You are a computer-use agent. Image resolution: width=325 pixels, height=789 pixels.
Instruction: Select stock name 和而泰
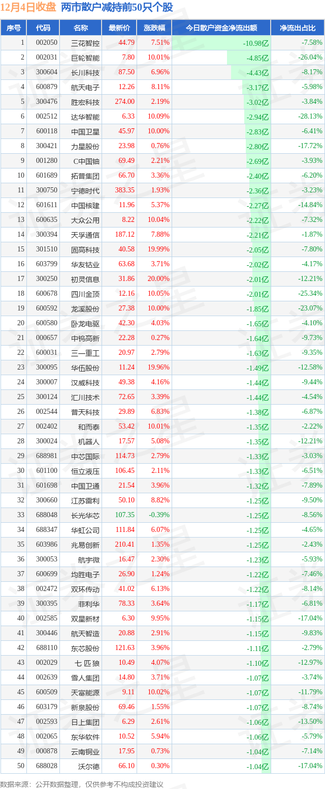point(89,427)
